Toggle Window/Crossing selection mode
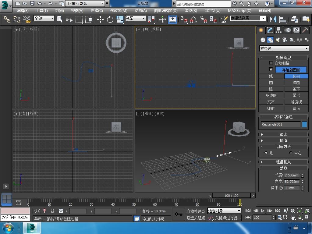 pyautogui.click(x=89, y=19)
